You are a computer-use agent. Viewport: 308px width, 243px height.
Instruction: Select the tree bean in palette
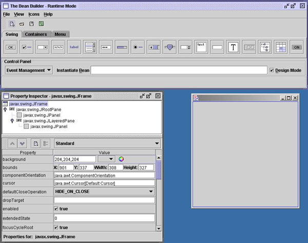click(x=265, y=47)
